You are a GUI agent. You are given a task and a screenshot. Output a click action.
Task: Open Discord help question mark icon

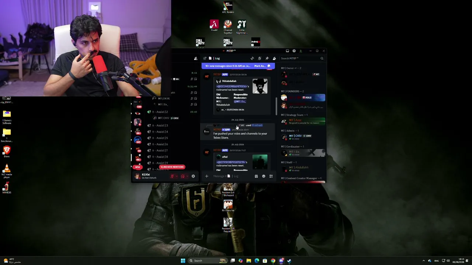click(x=294, y=51)
